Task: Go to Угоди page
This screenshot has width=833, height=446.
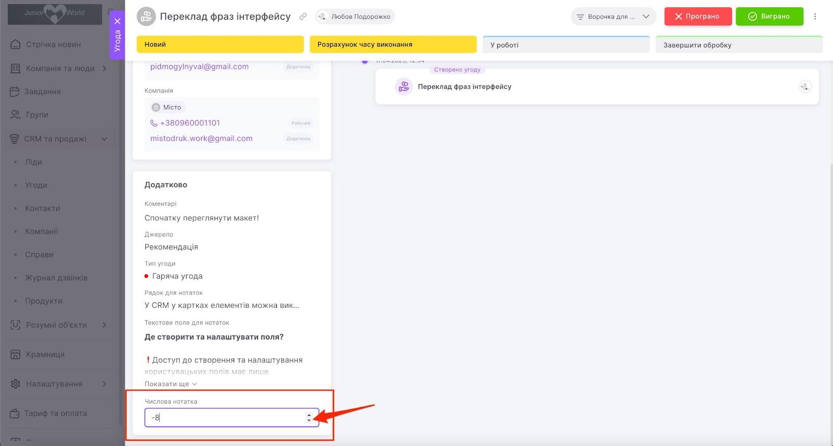Action: click(x=36, y=185)
